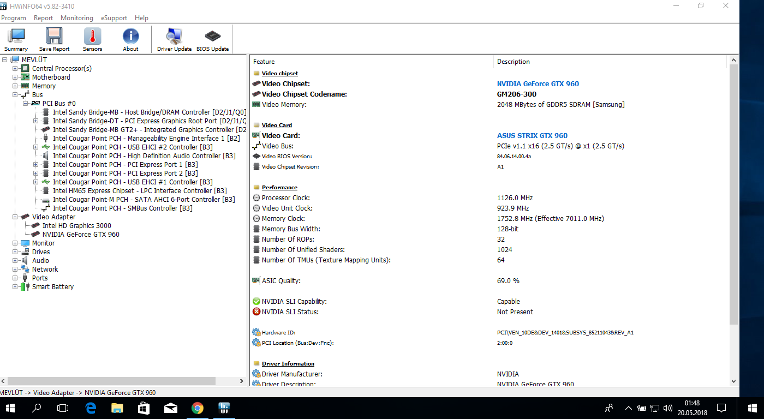Select the Audio tree item
Screen dimensions: 764x419
click(x=40, y=260)
